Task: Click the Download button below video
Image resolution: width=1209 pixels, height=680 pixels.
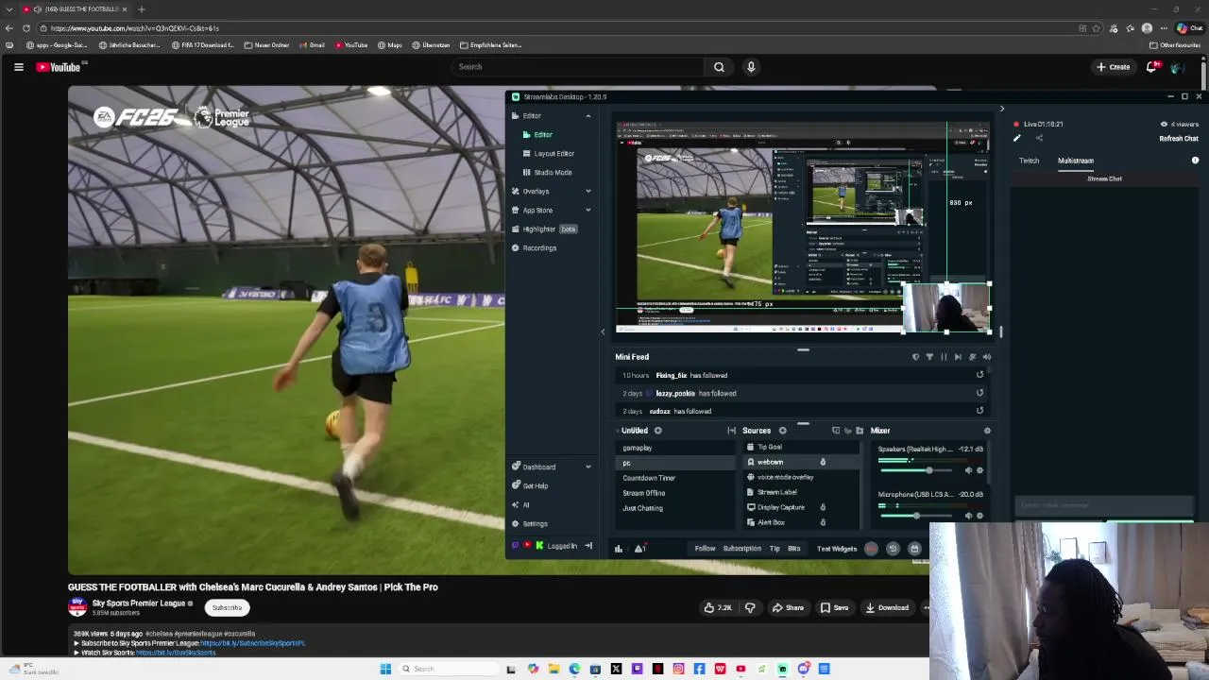Action: coord(887,608)
